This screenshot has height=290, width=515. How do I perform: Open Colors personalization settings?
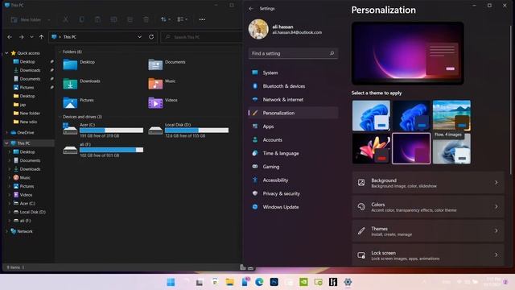[x=428, y=207]
